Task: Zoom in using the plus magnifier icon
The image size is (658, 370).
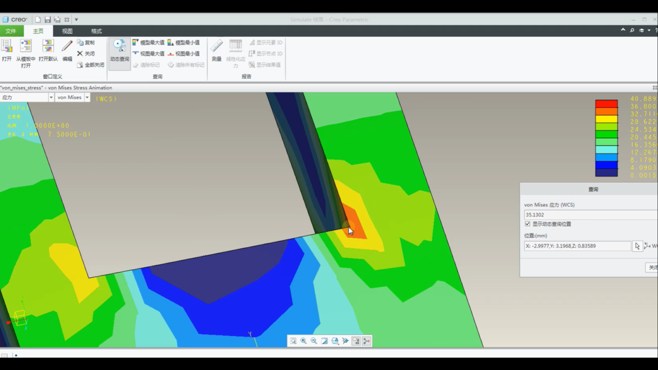Action: [303, 341]
